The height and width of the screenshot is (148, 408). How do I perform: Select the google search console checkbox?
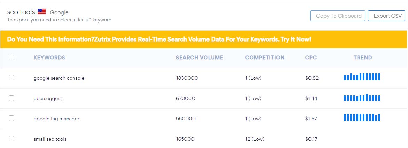coord(11,78)
